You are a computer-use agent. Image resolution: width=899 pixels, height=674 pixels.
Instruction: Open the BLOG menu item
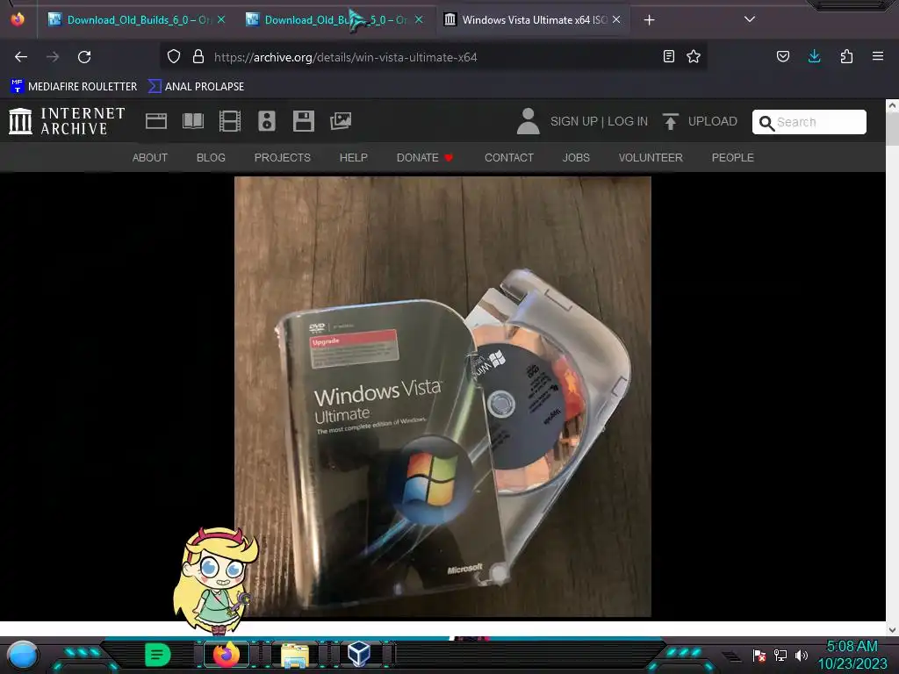coord(211,158)
